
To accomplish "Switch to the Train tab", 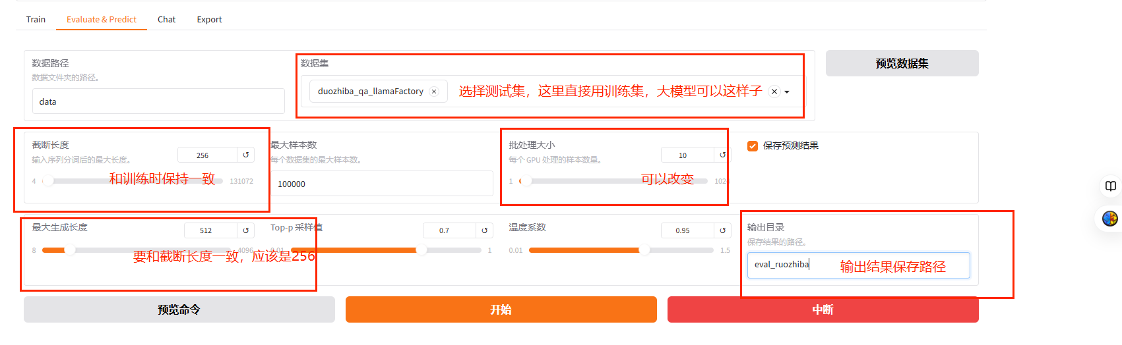I will (36, 19).
